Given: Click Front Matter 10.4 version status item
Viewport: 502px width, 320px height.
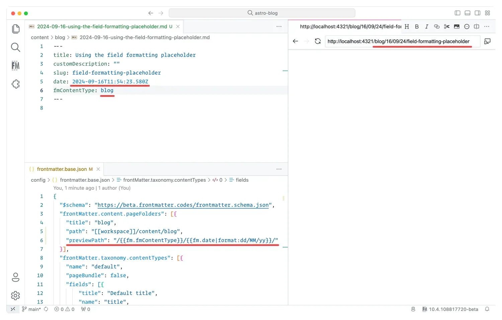Looking at the screenshot, I should (450, 309).
